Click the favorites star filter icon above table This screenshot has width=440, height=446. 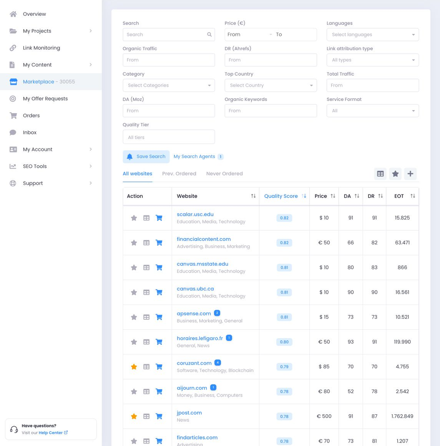(x=396, y=174)
